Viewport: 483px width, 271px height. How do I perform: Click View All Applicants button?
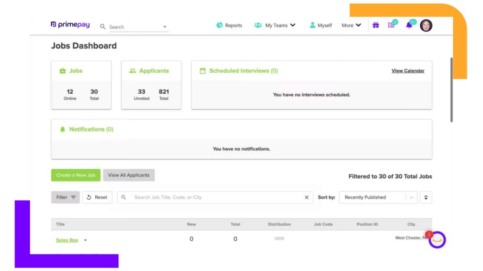coord(129,175)
